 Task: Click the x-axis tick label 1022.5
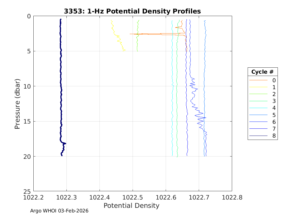click(x=133, y=198)
